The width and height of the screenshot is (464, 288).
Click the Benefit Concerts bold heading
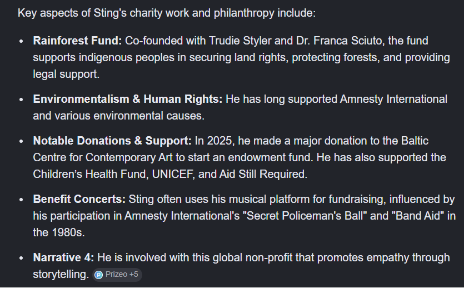point(79,199)
